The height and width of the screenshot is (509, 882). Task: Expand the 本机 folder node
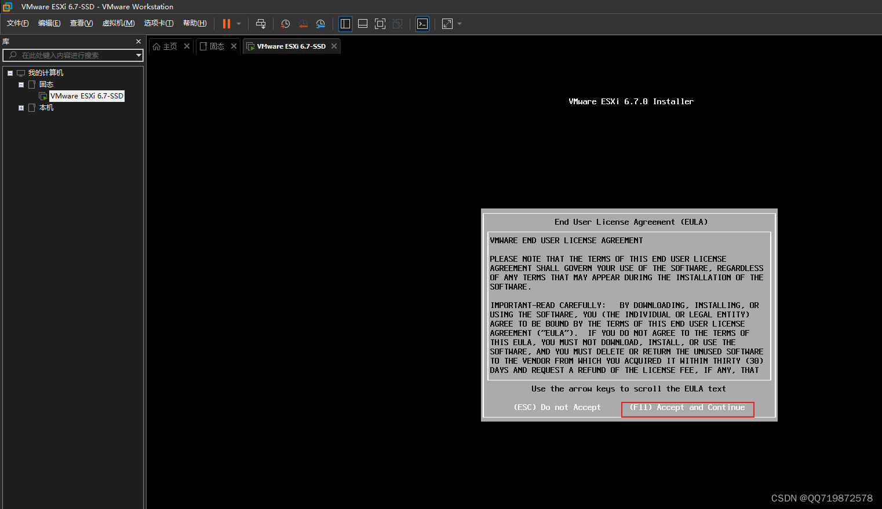[21, 108]
